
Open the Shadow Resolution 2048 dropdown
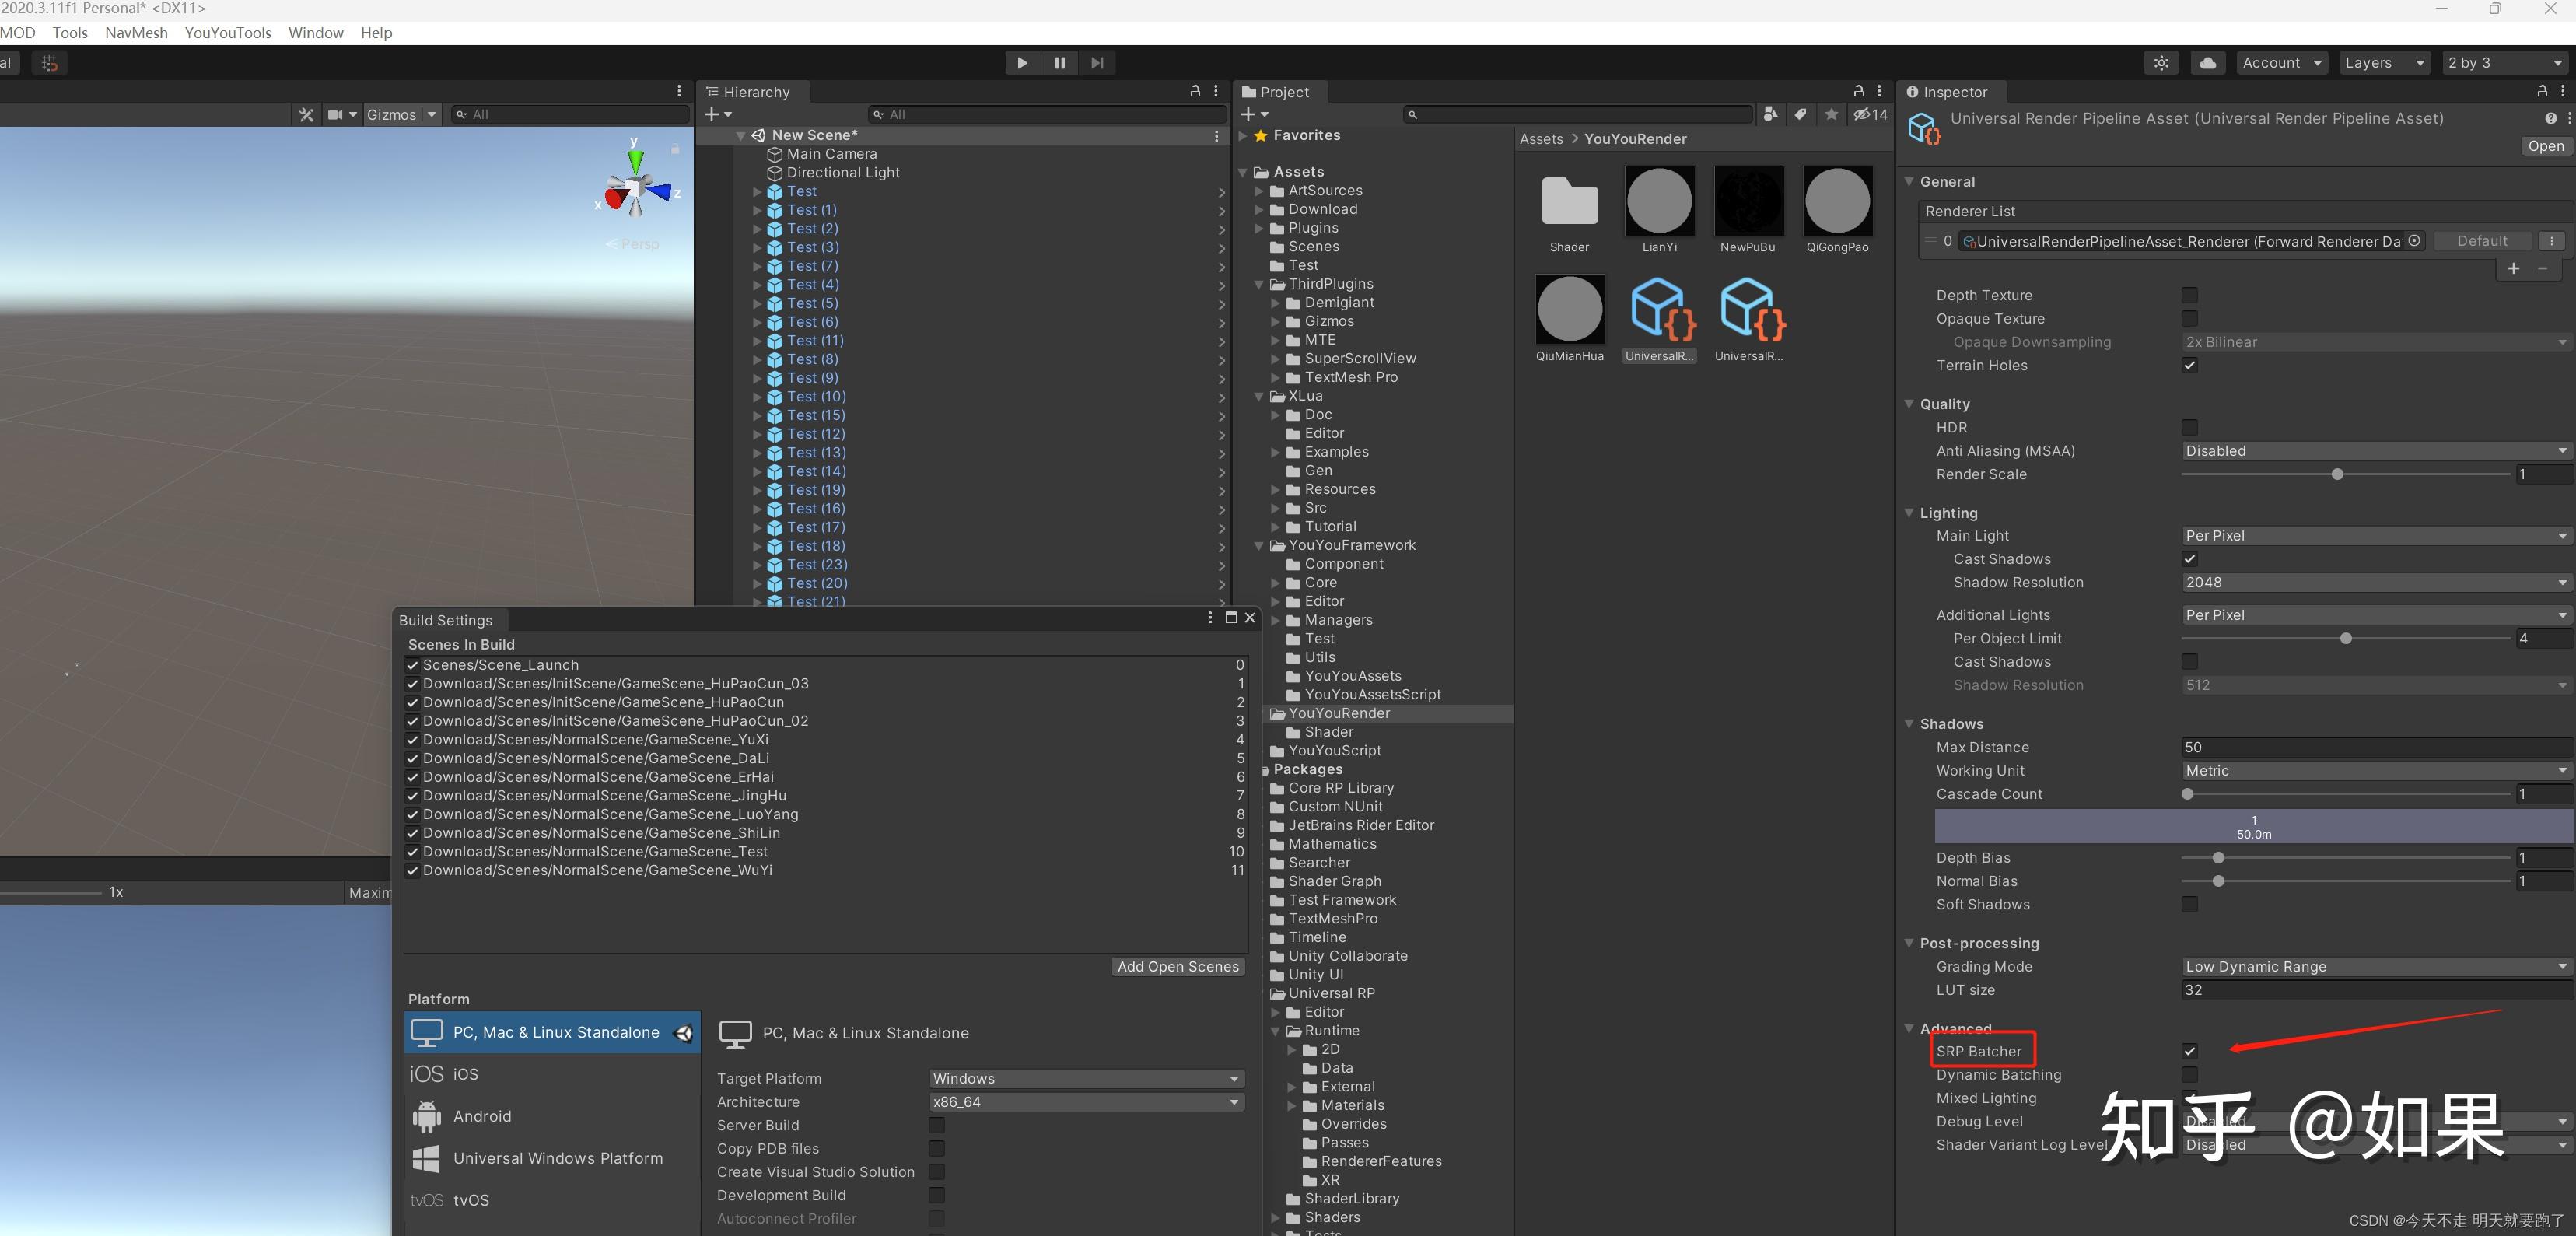(2376, 582)
